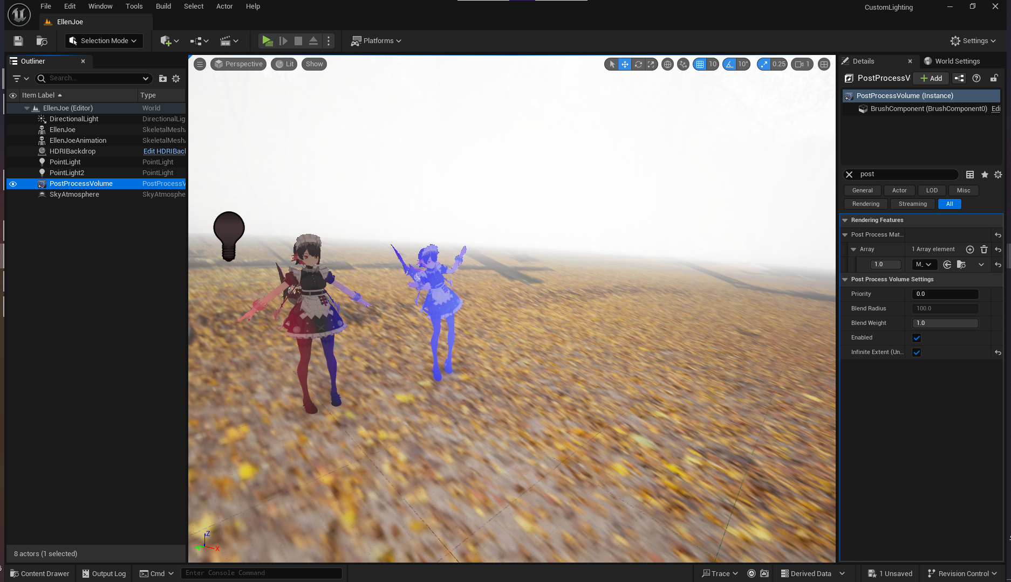1011x582 pixels.
Task: Open the rotation snap angle 10° dropdown
Action: click(x=743, y=64)
